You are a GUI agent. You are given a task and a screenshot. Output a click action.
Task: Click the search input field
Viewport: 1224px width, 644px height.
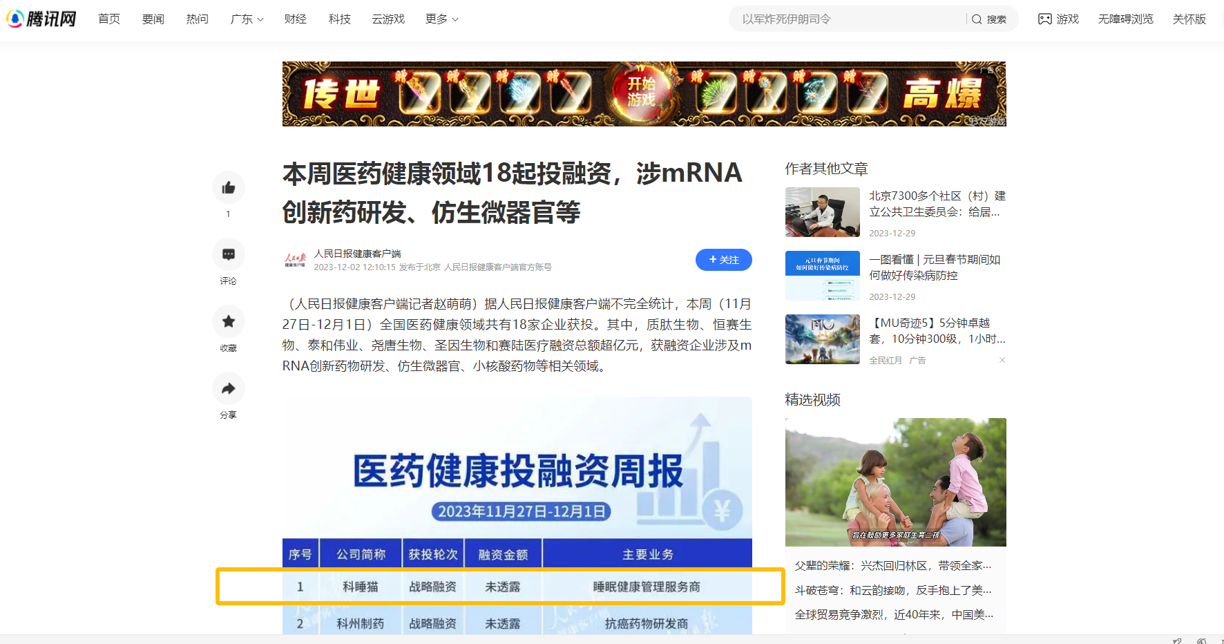[850, 19]
